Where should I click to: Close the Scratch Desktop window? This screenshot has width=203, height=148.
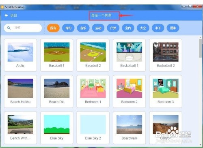pos(197,6)
